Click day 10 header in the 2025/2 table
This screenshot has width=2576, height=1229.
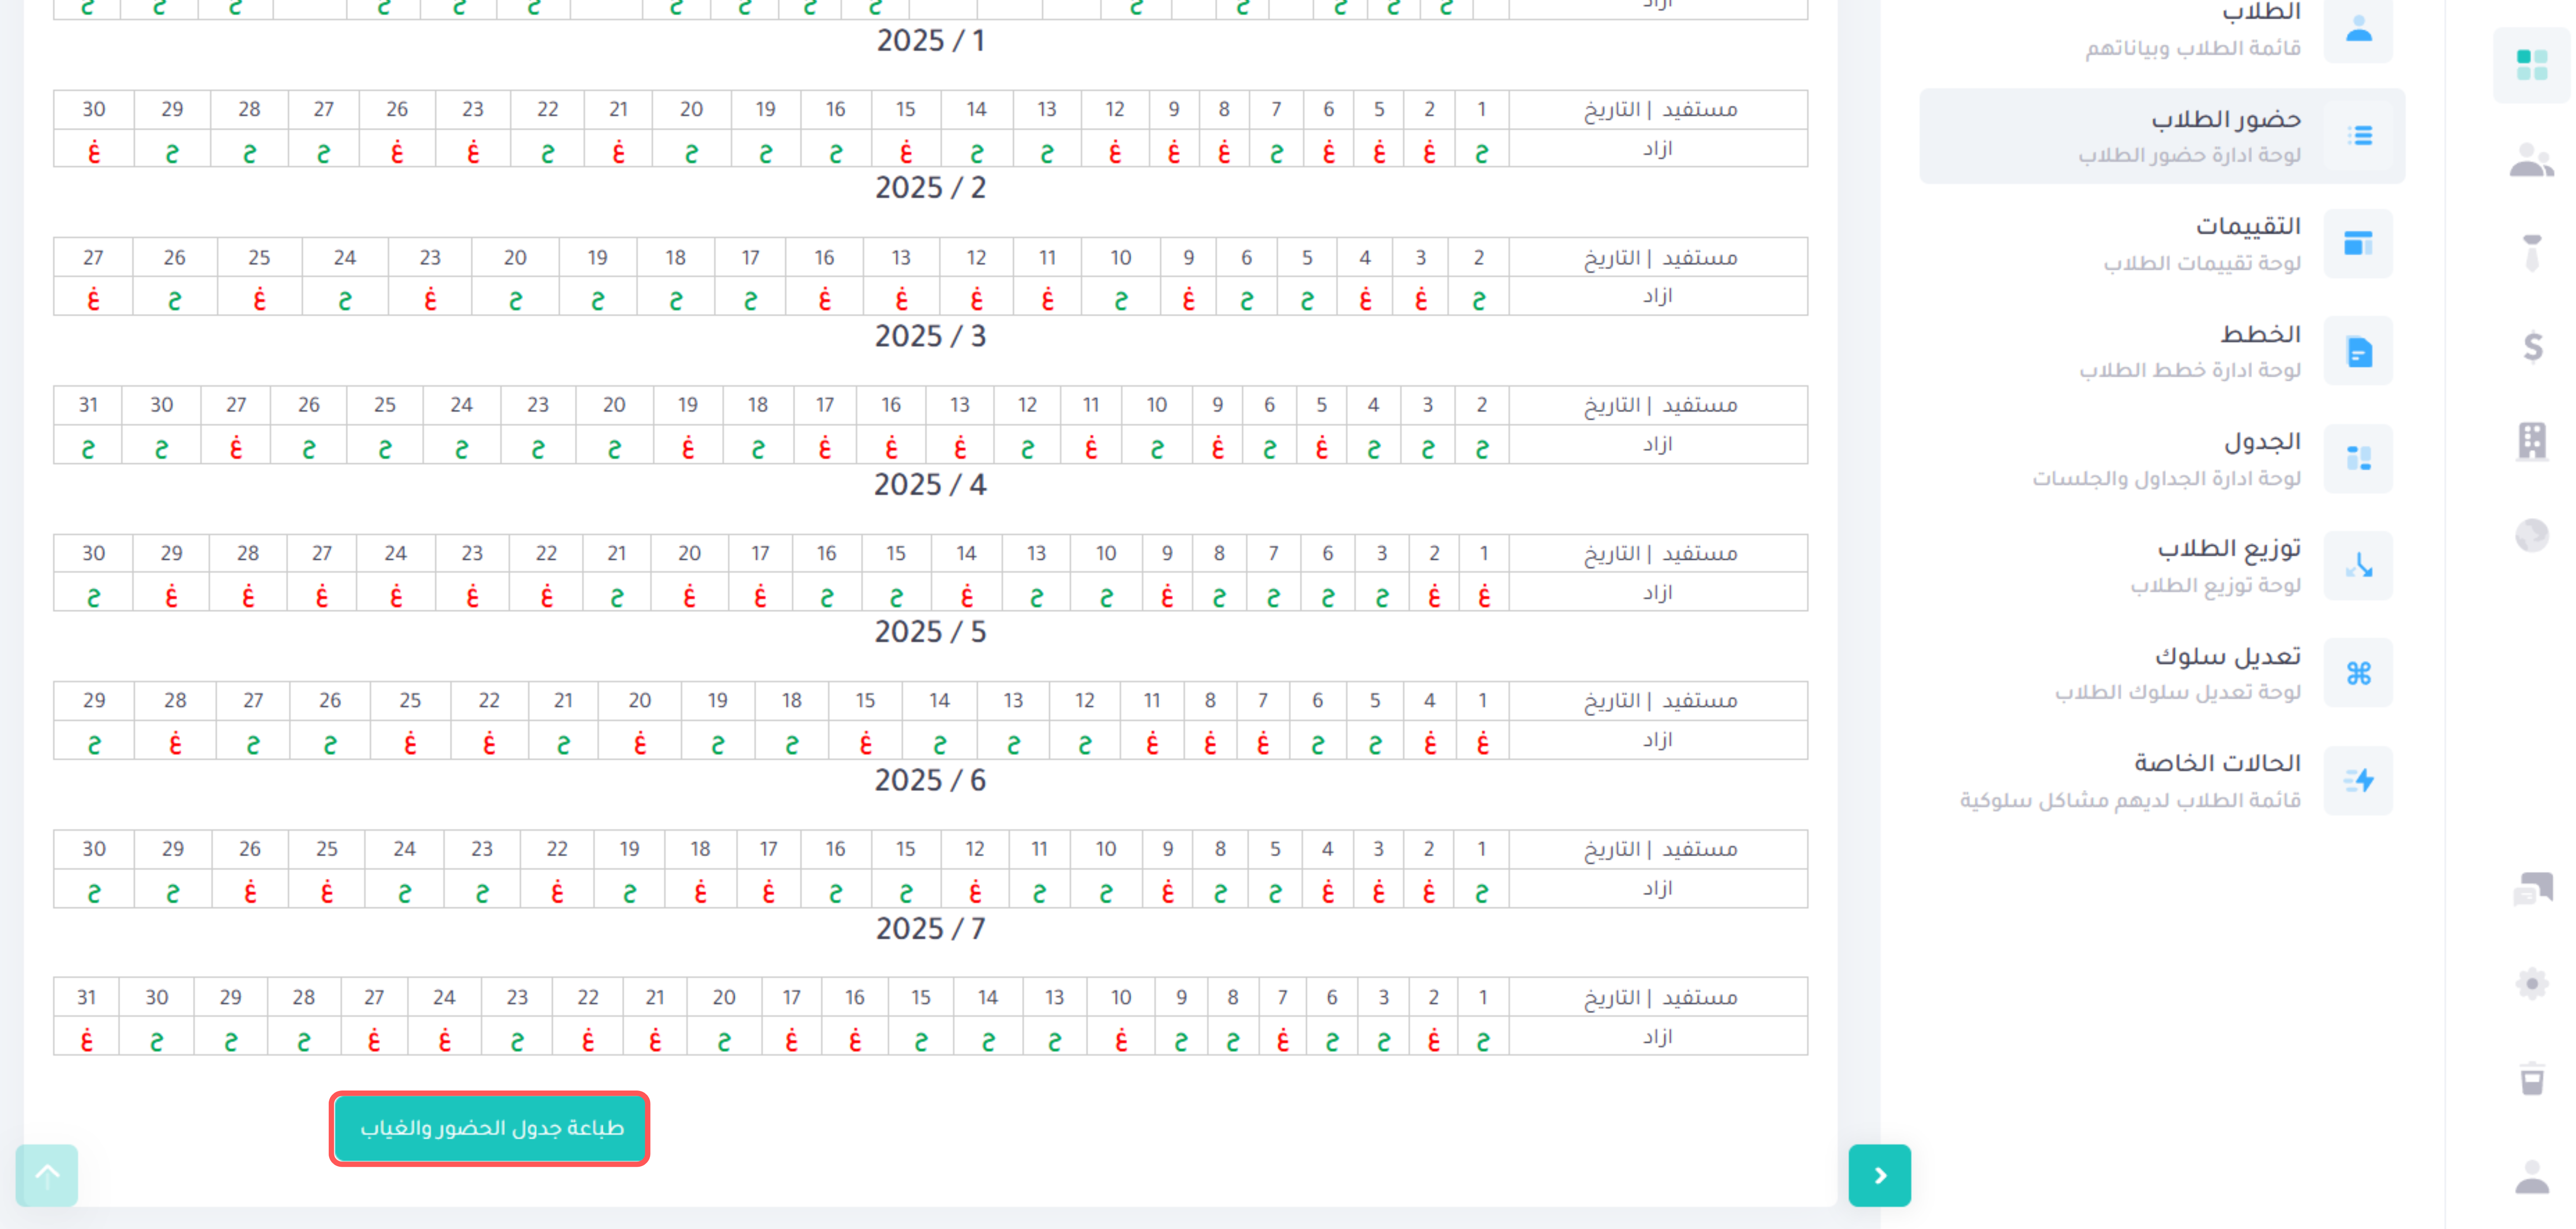coord(1121,257)
